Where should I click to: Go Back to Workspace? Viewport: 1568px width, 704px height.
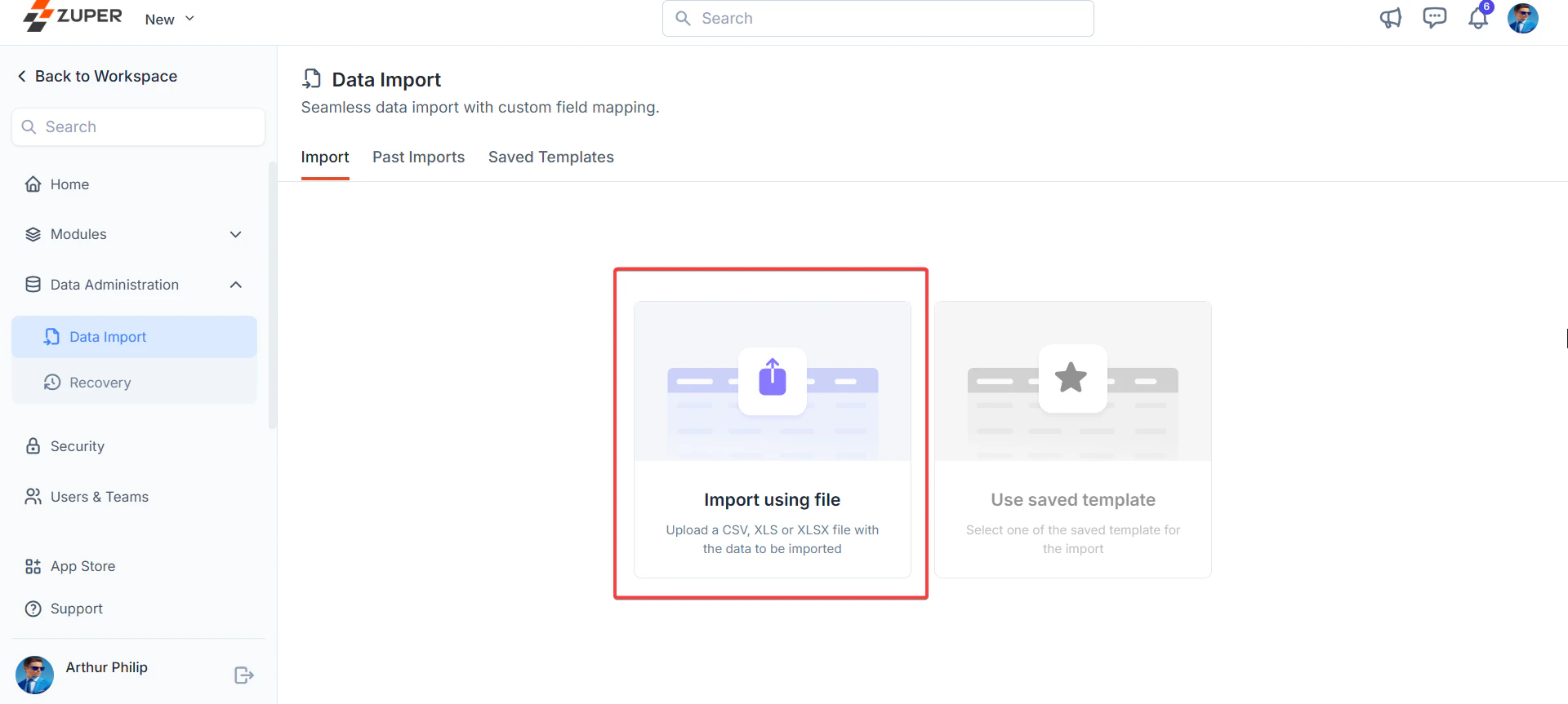(x=97, y=76)
